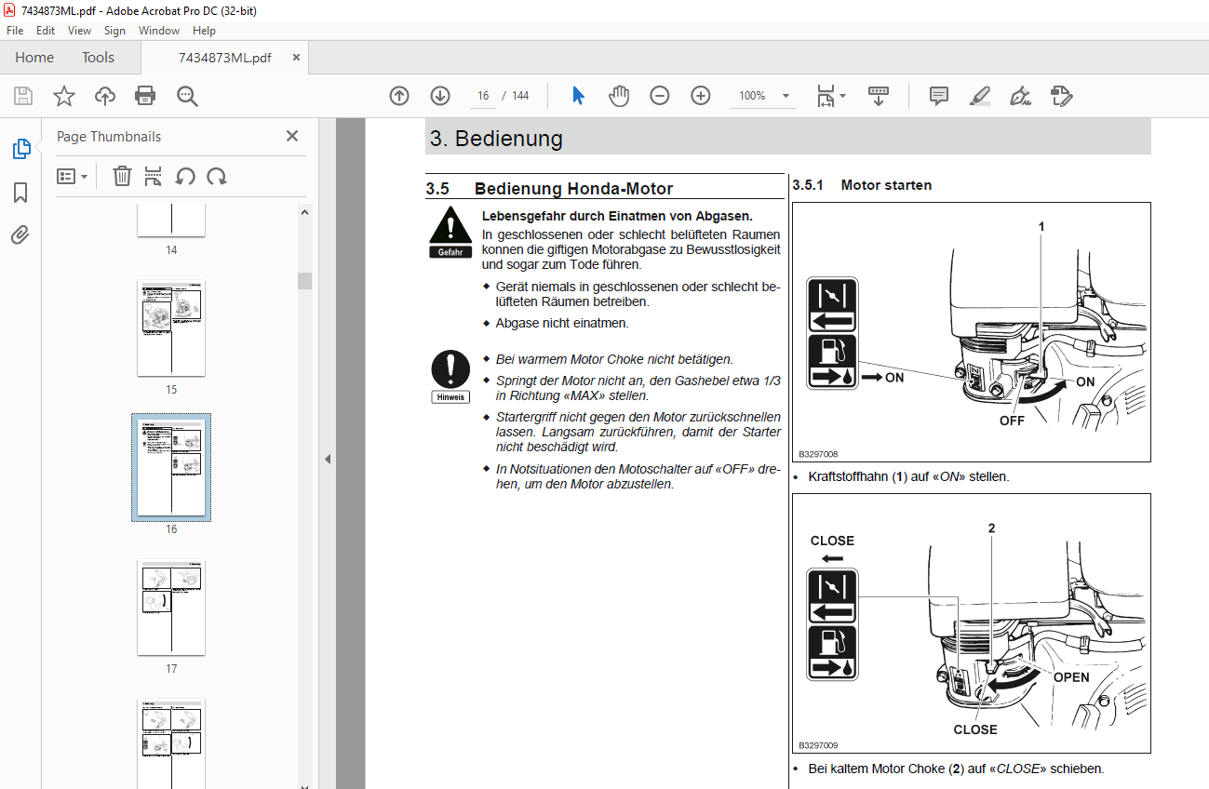Screen dimensions: 1209x789
Task: Bookmark the file with the star icon
Action: click(64, 96)
